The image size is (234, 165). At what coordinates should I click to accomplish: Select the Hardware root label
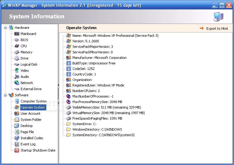22,28
